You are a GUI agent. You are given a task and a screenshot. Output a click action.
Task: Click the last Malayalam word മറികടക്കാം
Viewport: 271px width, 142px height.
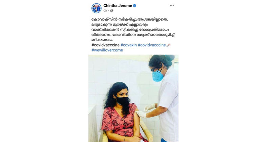point(102,40)
